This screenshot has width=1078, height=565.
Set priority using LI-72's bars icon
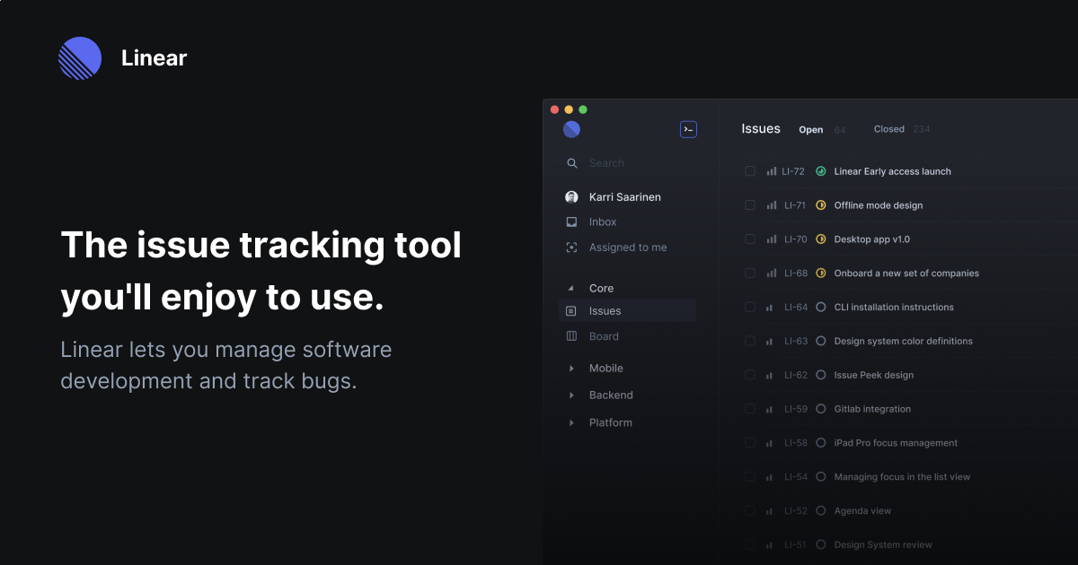pyautogui.click(x=772, y=171)
